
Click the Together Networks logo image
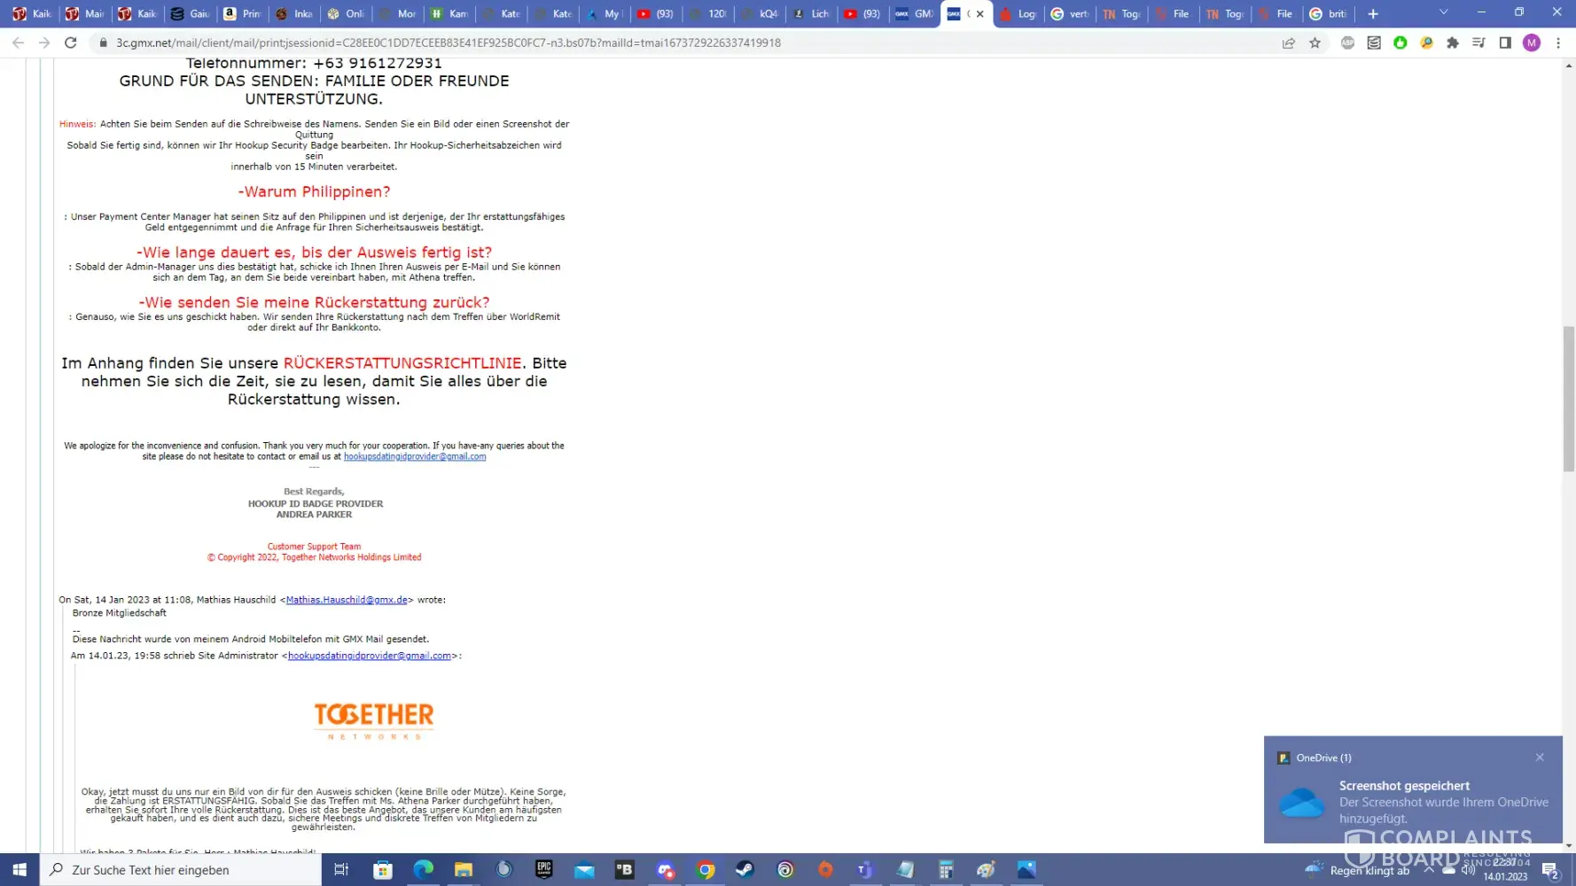pos(374,720)
